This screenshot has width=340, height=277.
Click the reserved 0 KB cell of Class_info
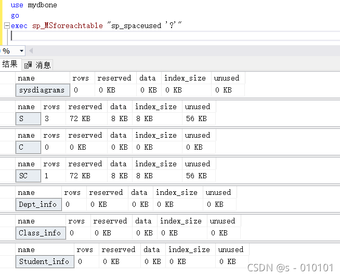(x=111, y=233)
